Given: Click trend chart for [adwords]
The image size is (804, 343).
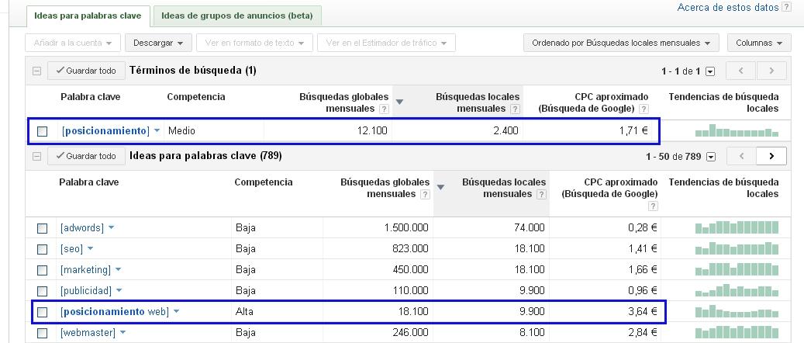Looking at the screenshot, I should pyautogui.click(x=737, y=227).
